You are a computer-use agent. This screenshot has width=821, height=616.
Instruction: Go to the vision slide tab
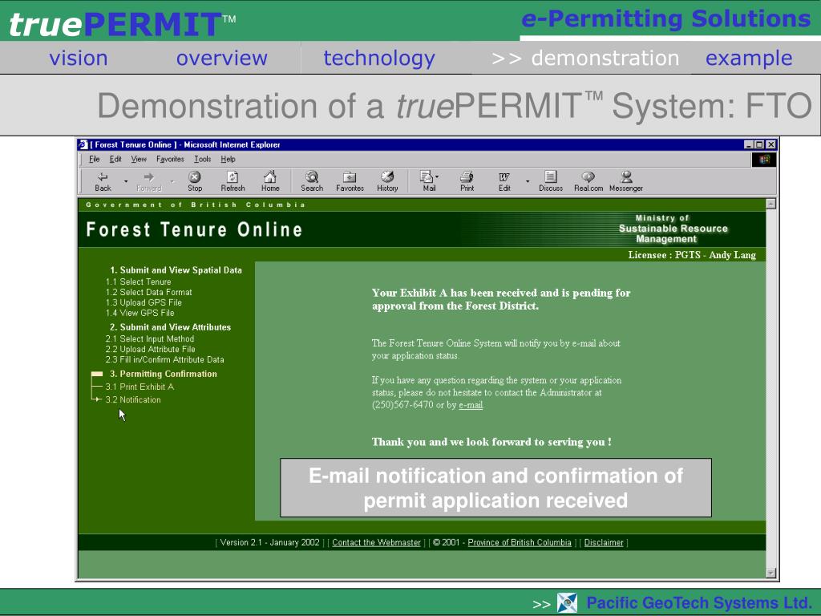click(79, 58)
